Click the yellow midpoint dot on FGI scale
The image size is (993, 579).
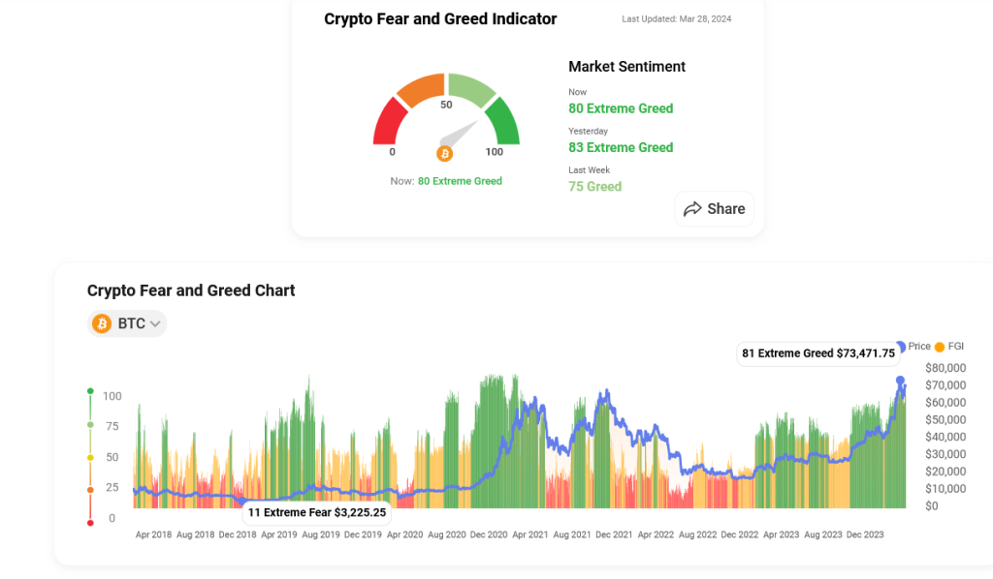(x=91, y=457)
